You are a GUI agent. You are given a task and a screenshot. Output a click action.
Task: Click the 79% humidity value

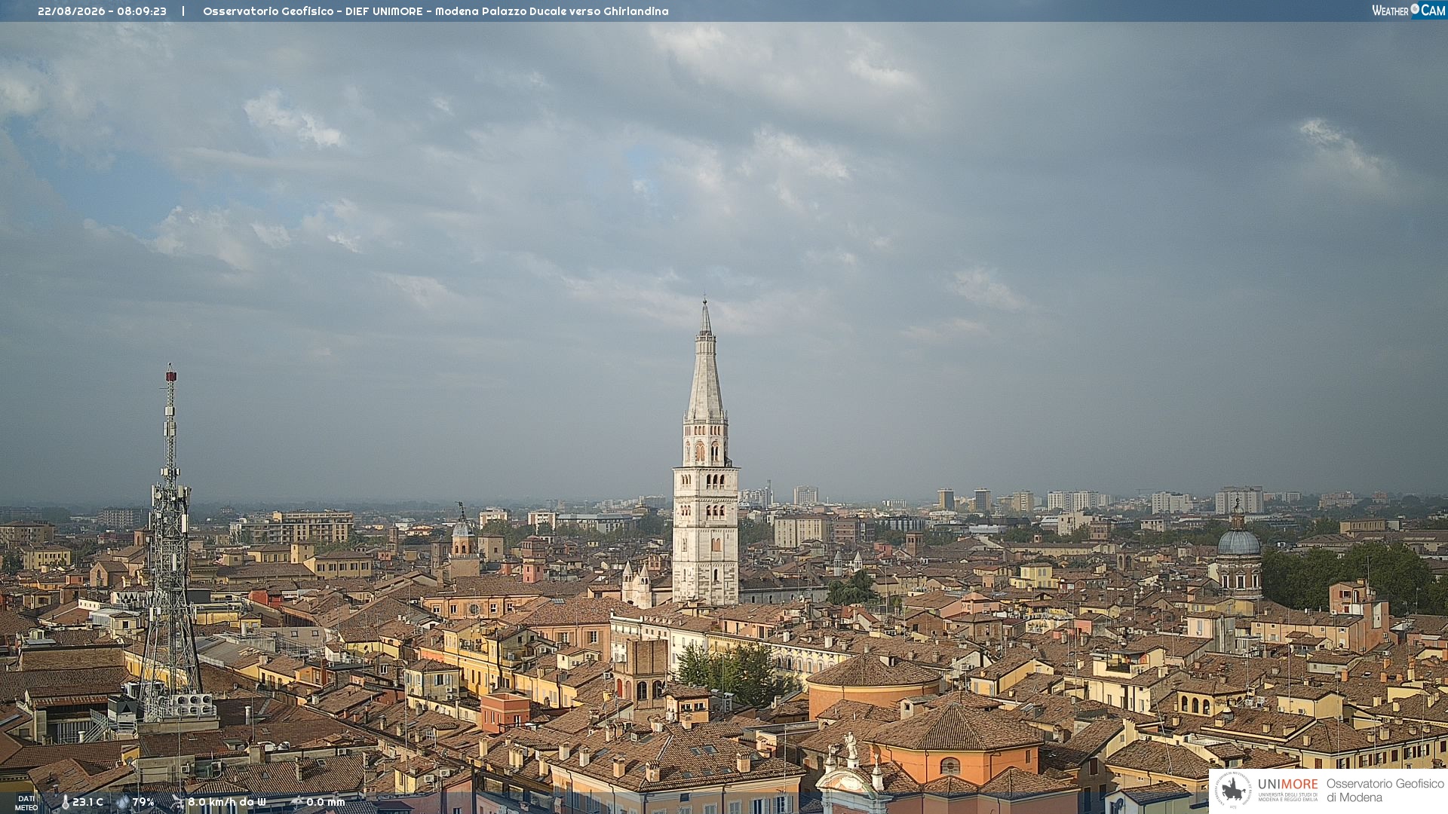143,802
